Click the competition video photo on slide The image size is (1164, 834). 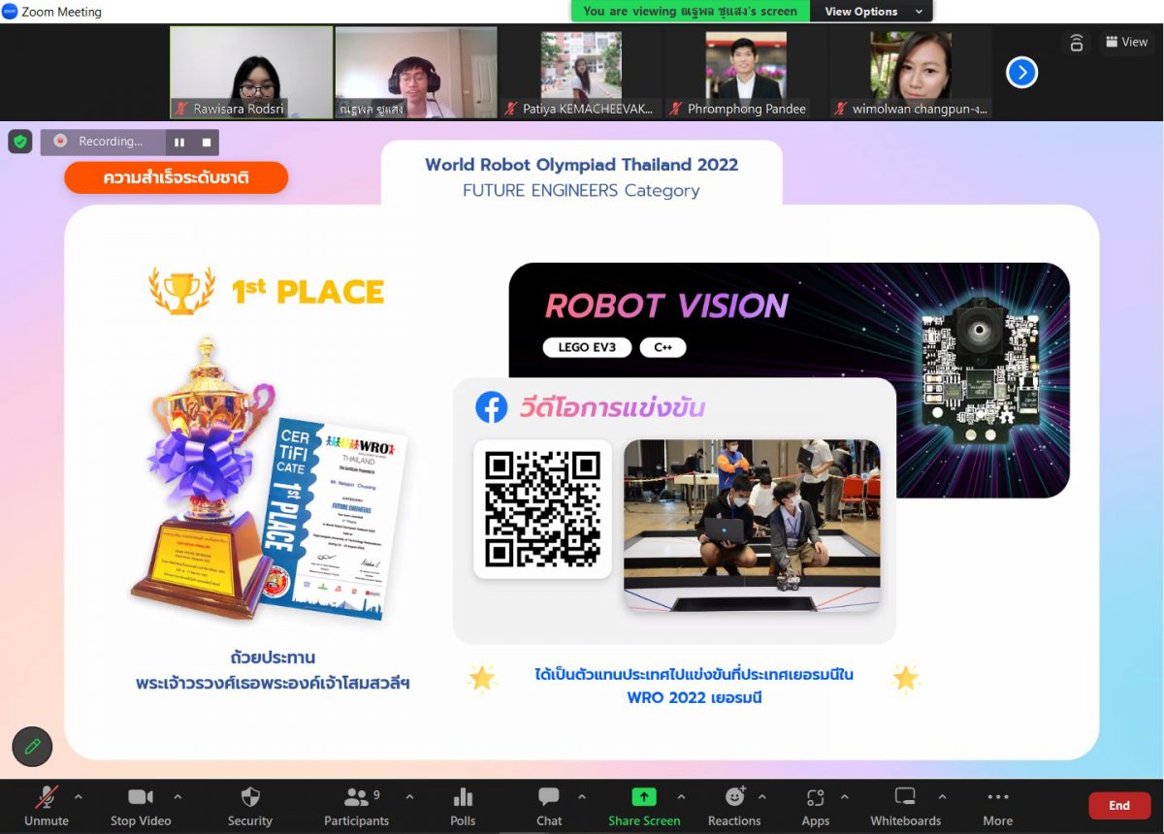pos(752,526)
